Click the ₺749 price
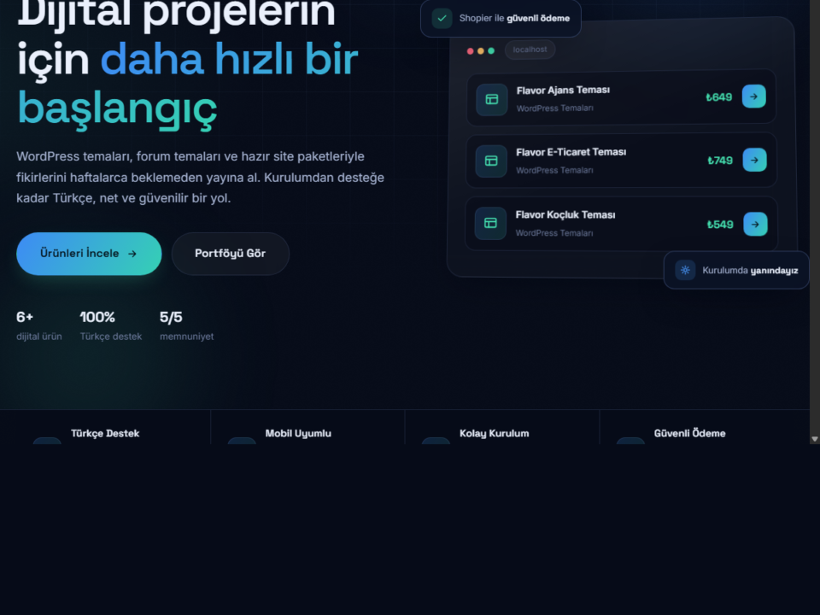The image size is (820, 615). tap(720, 161)
